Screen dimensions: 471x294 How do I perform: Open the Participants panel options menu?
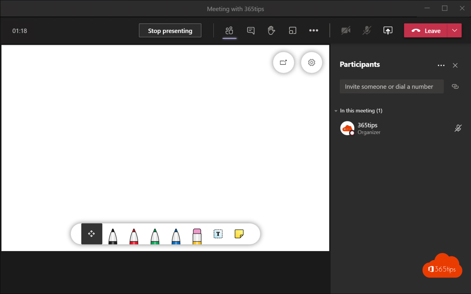(441, 65)
